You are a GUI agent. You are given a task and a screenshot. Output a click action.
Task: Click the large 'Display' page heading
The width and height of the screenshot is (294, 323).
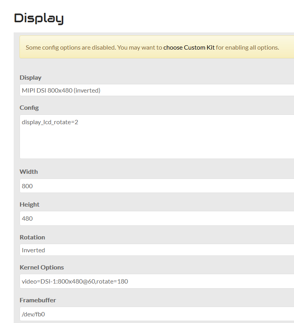[x=39, y=18]
